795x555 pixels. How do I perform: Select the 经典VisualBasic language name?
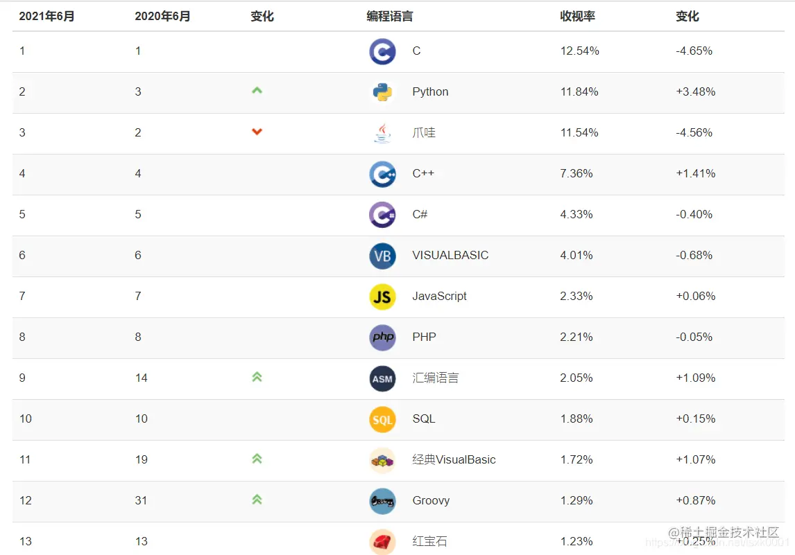click(454, 460)
